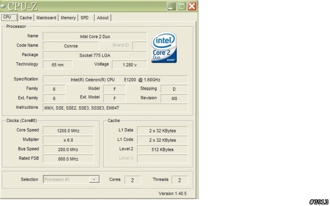
Task: Maximize the CPU-Z window
Action: pos(181,6)
